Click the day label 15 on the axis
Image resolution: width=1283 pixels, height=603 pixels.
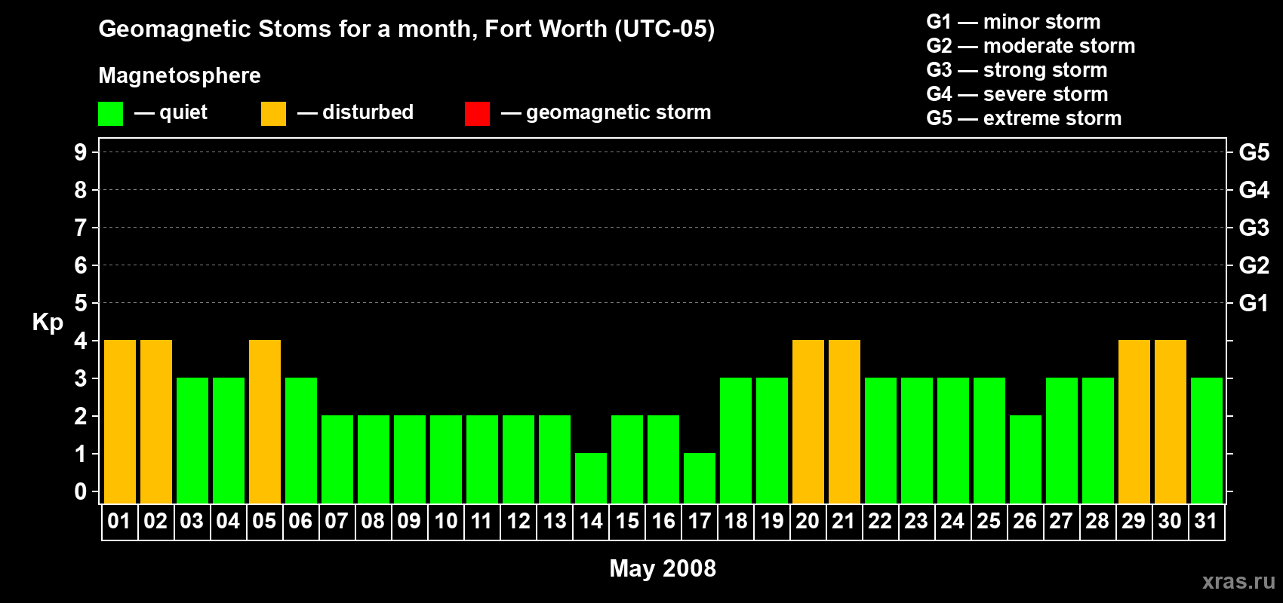pos(627,521)
